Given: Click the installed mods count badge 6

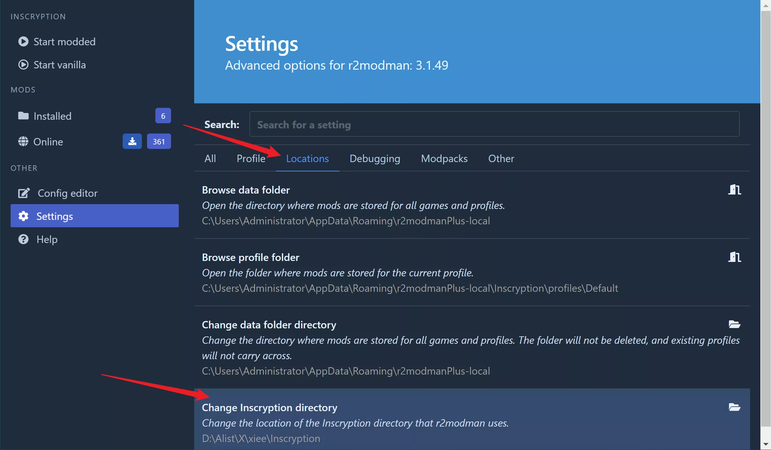Looking at the screenshot, I should pyautogui.click(x=163, y=116).
